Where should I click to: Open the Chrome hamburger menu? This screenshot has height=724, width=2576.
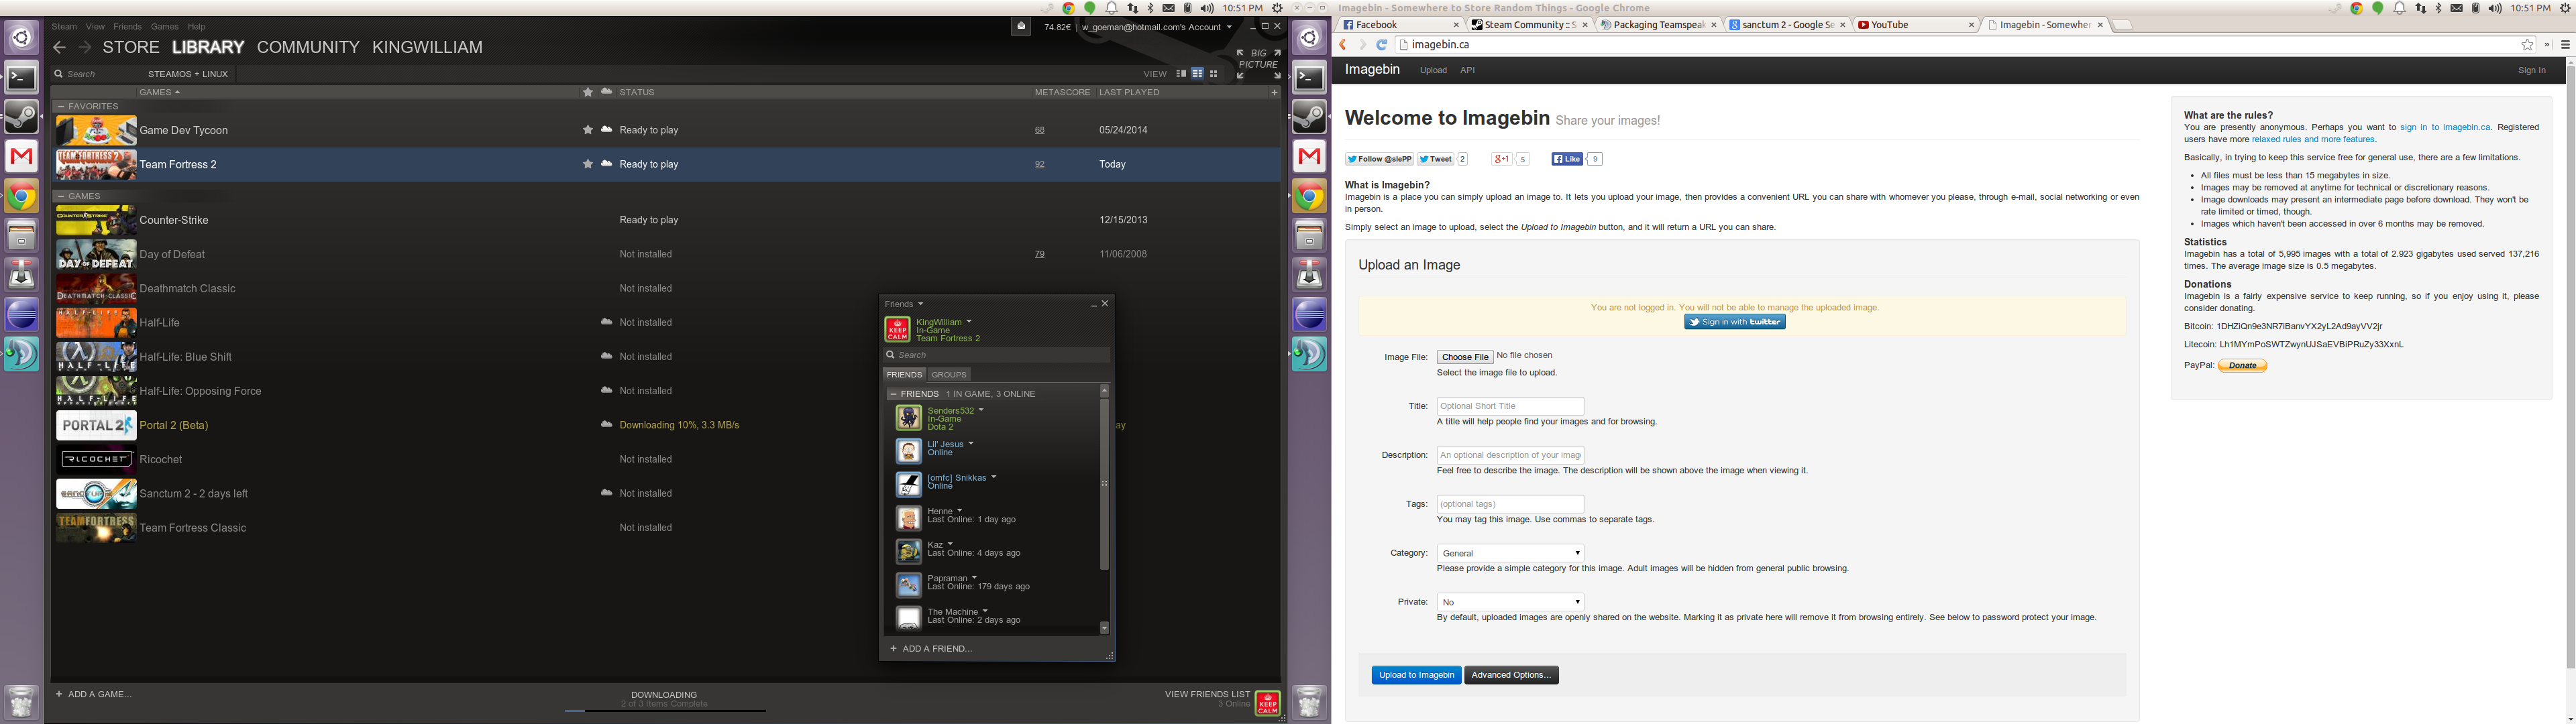[x=2565, y=45]
